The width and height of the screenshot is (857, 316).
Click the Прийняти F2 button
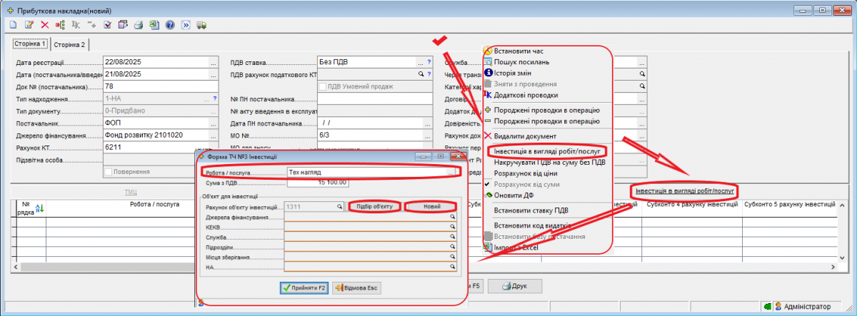coord(304,287)
